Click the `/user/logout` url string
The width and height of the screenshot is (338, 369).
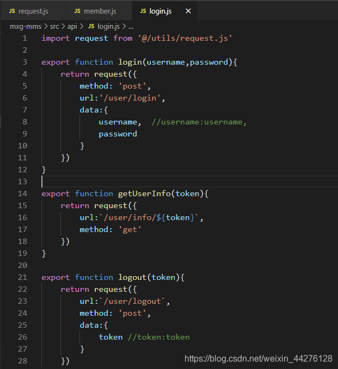[x=132, y=301]
